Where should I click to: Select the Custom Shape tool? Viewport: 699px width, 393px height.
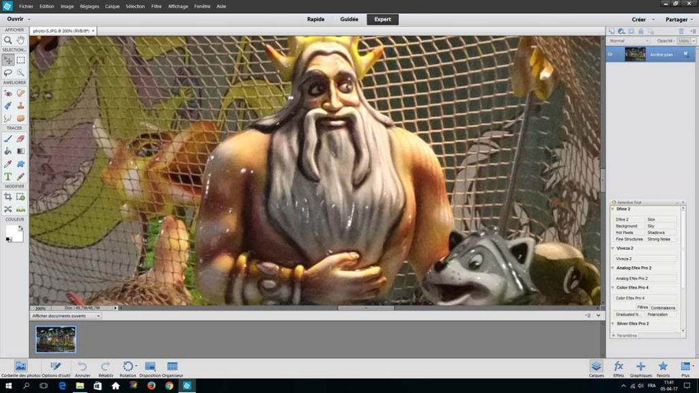coord(20,164)
